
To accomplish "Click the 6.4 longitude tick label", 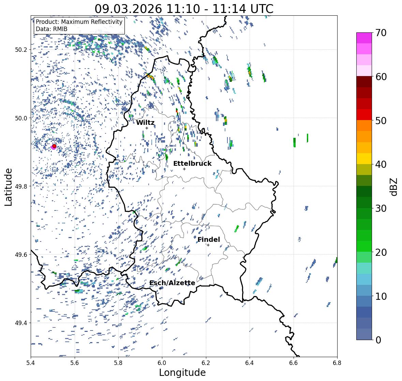I will click(250, 363).
